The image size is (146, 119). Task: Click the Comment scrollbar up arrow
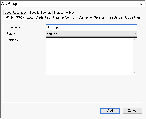tap(134, 40)
